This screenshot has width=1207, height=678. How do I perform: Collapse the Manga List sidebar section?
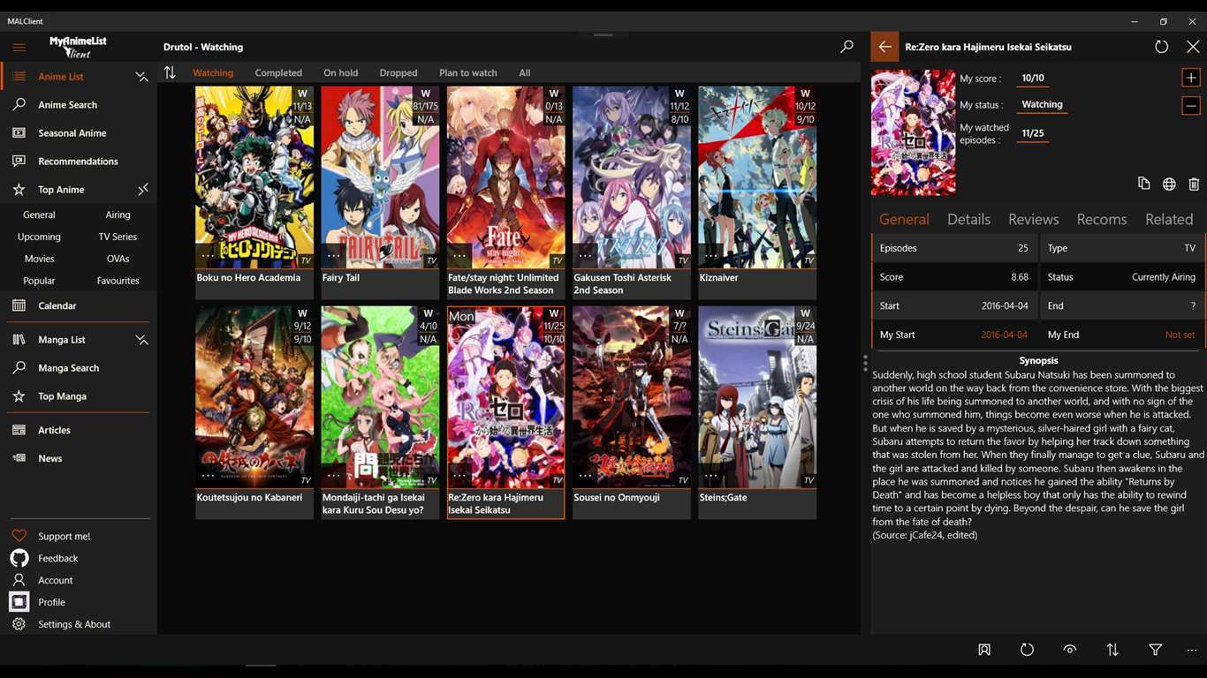pyautogui.click(x=141, y=340)
